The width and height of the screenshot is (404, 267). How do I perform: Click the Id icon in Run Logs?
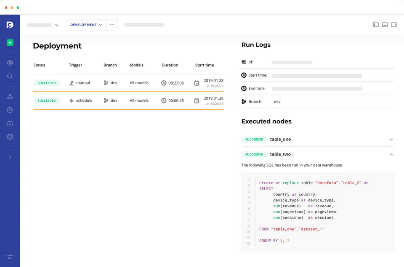click(244, 62)
